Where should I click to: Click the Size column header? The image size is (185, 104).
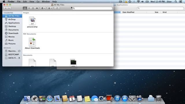tap(156, 12)
